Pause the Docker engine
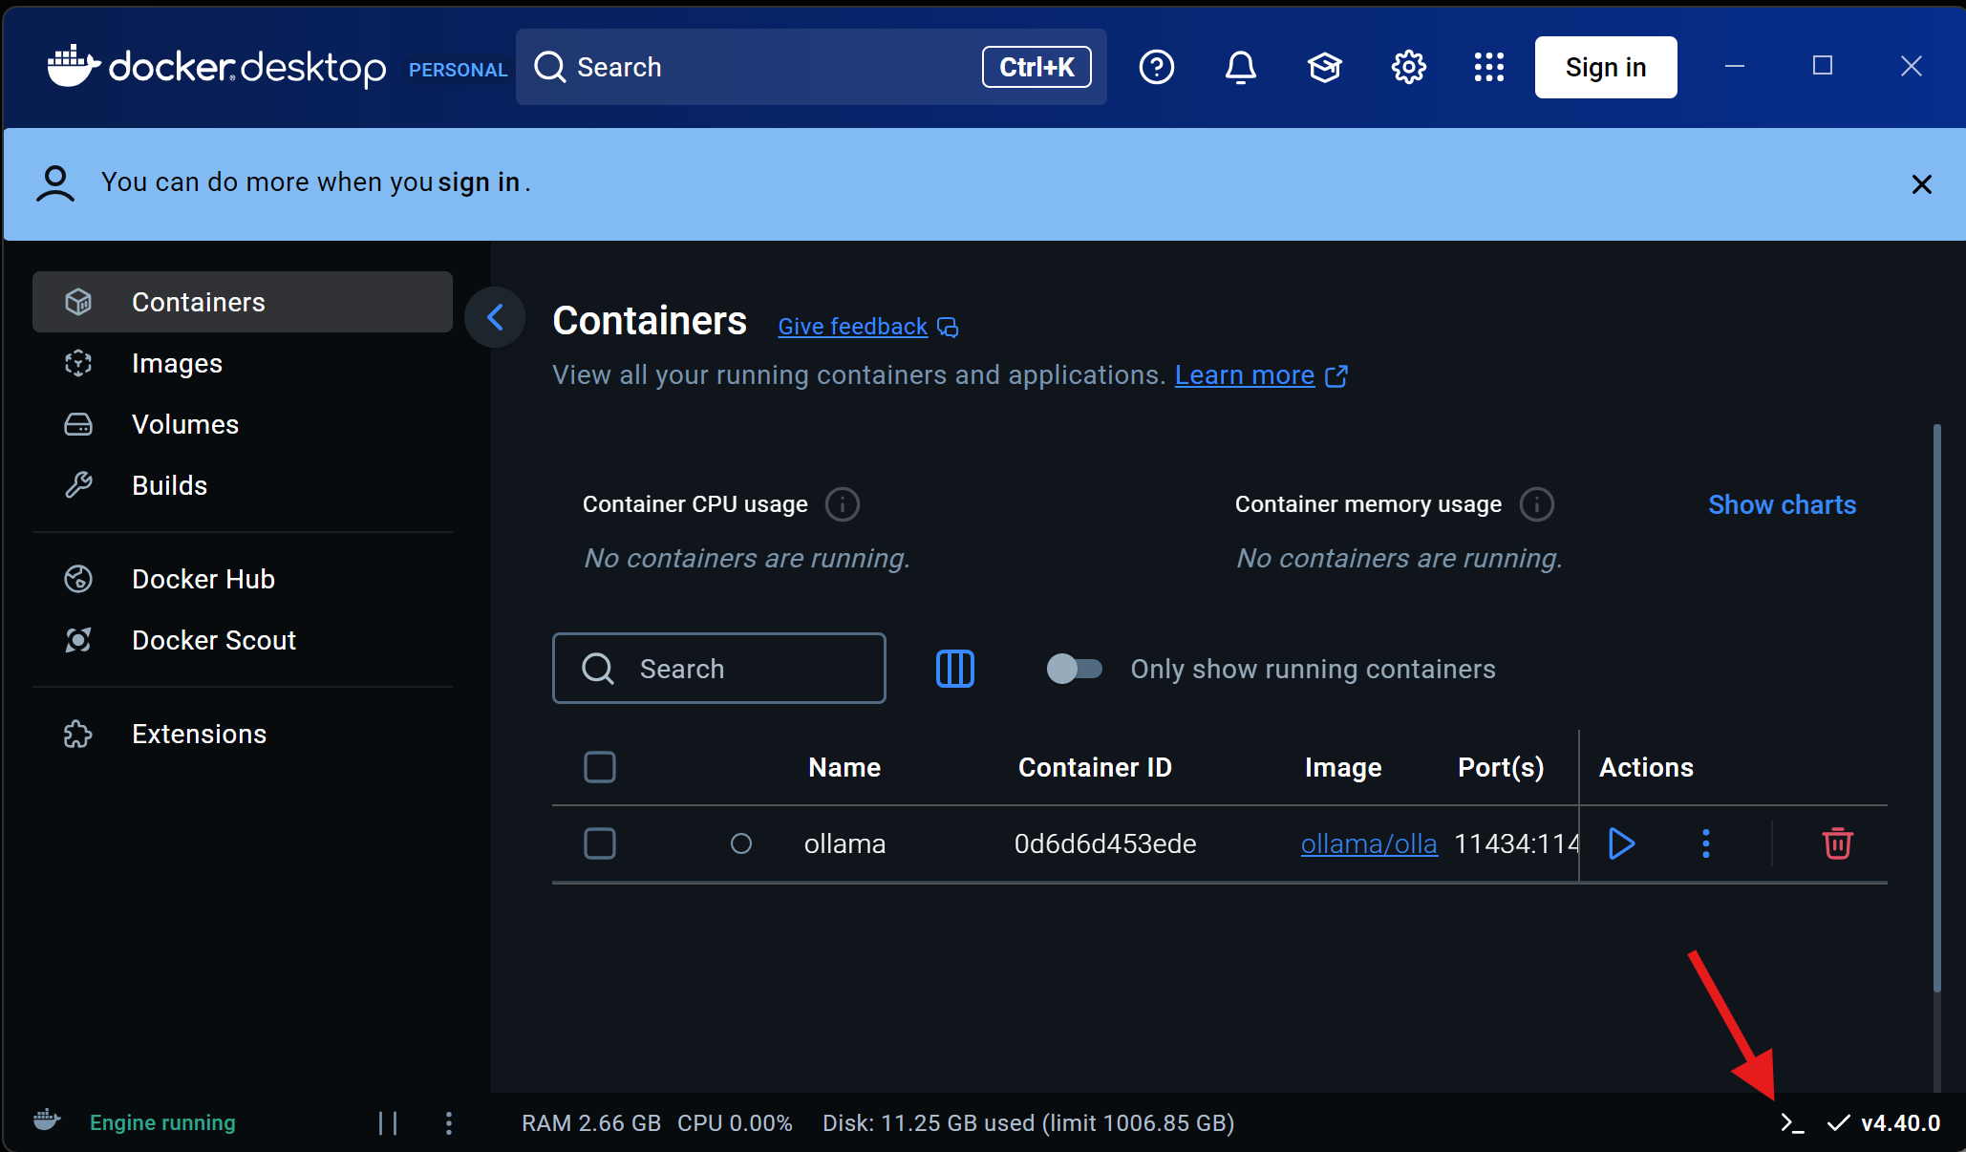The height and width of the screenshot is (1152, 1966). point(387,1123)
